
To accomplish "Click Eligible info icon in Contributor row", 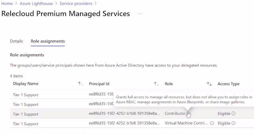I will point(234,113).
